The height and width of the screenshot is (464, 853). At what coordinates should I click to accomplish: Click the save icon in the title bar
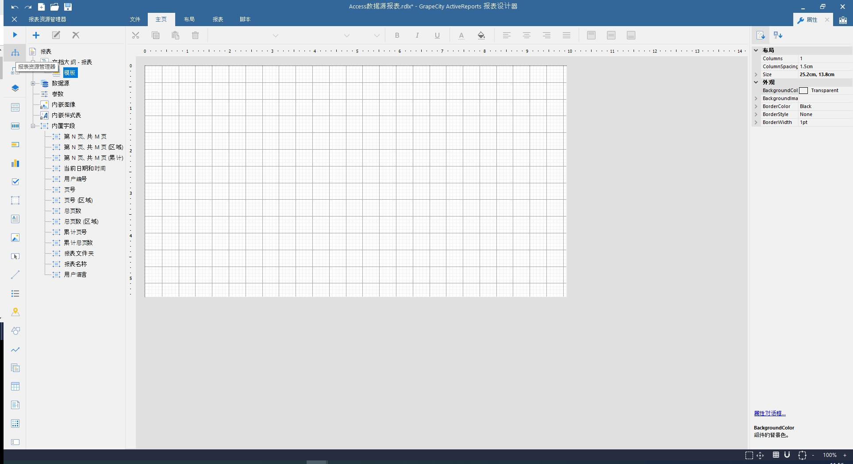tap(68, 7)
